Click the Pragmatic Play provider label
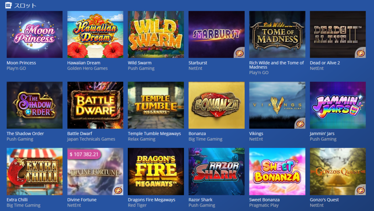This screenshot has width=374, height=211. pos(264,205)
